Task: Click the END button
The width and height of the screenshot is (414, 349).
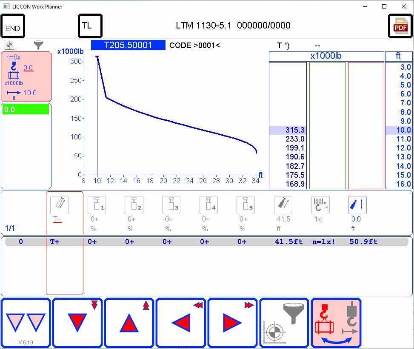Action: pos(13,26)
